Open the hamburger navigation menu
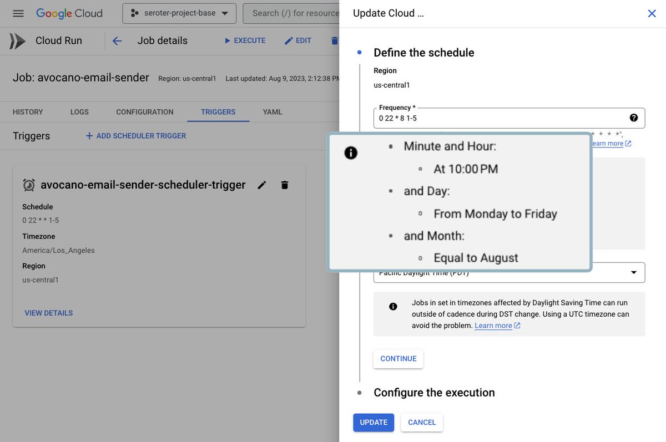The image size is (666, 442). 18,13
